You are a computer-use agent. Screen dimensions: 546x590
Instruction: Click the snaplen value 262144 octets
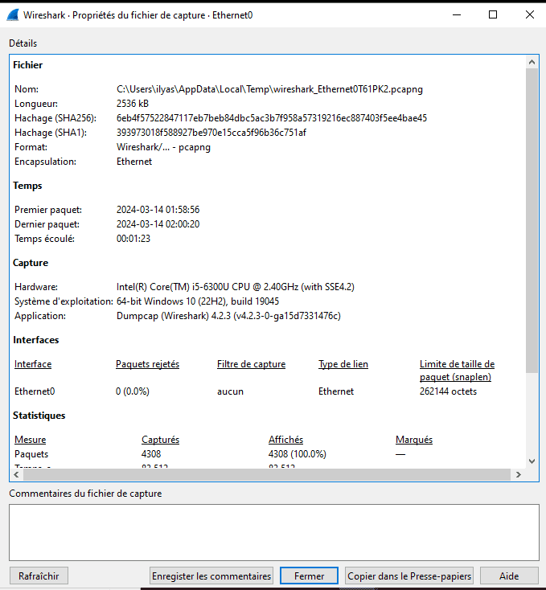(x=448, y=391)
